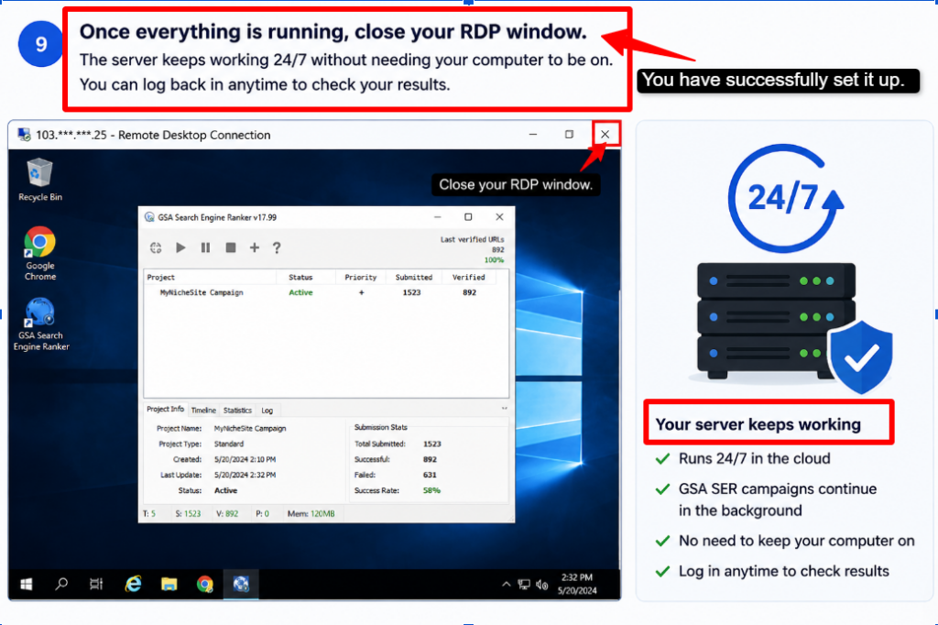The width and height of the screenshot is (938, 625).
Task: Click the plus add-project icon in GSA toolbar
Action: (255, 247)
